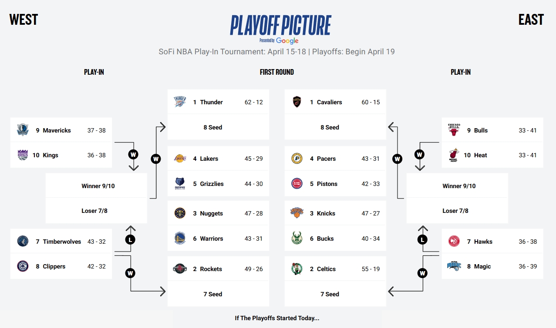Select the Mavericks logo icon
This screenshot has height=328, width=556.
pyautogui.click(x=23, y=130)
